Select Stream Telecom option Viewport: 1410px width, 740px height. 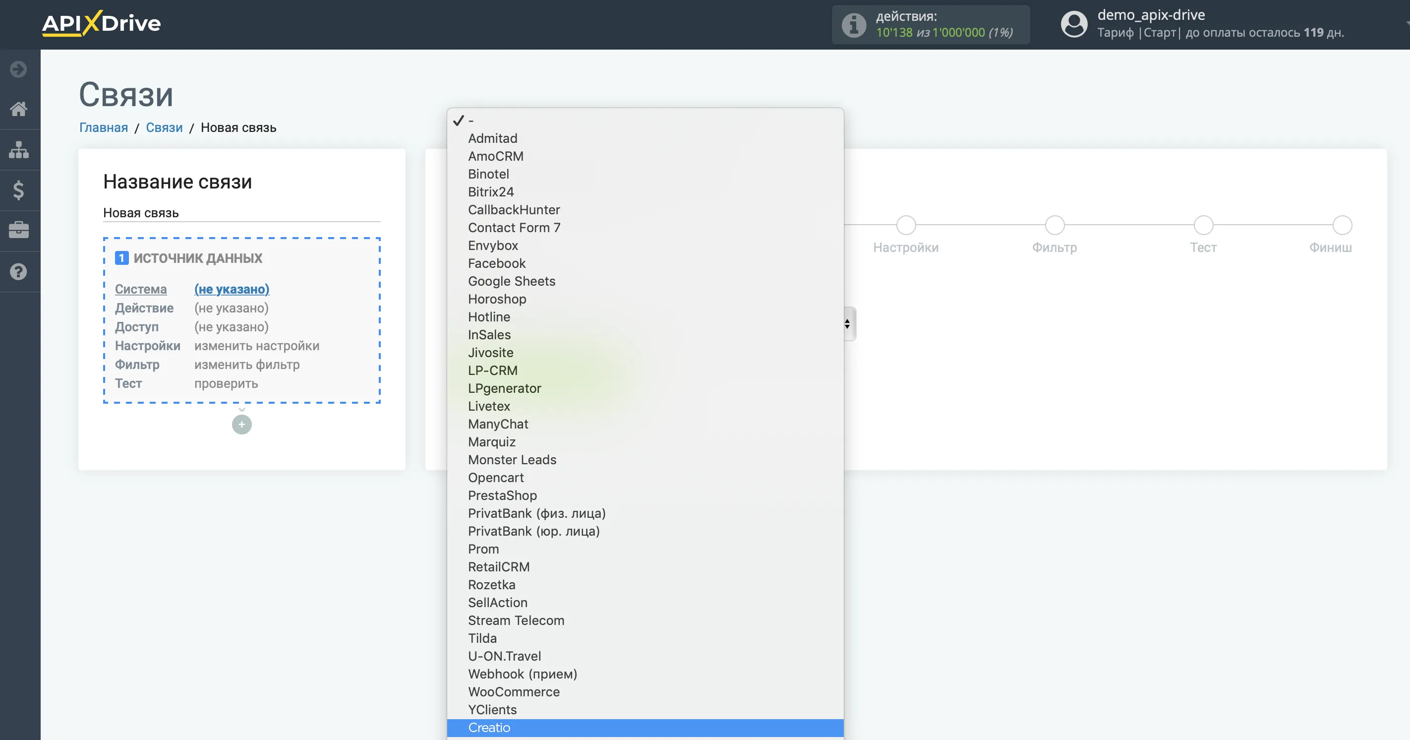tap(646, 620)
